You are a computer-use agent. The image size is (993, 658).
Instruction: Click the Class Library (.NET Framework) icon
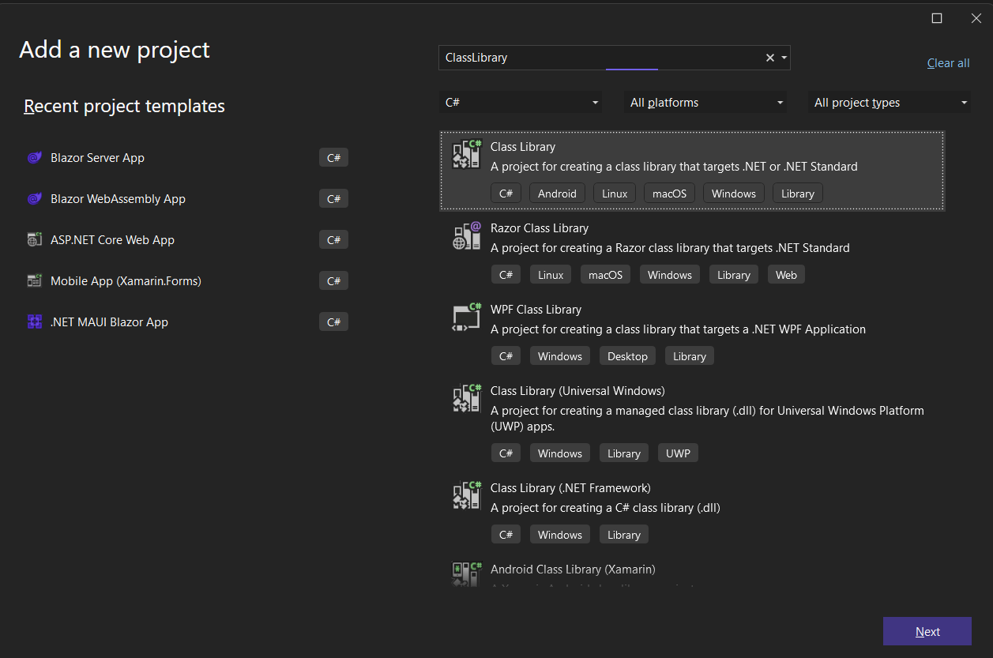467,496
